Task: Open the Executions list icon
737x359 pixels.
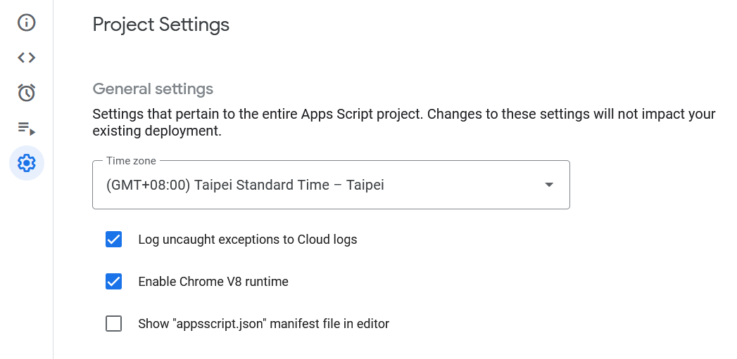Action: click(27, 128)
